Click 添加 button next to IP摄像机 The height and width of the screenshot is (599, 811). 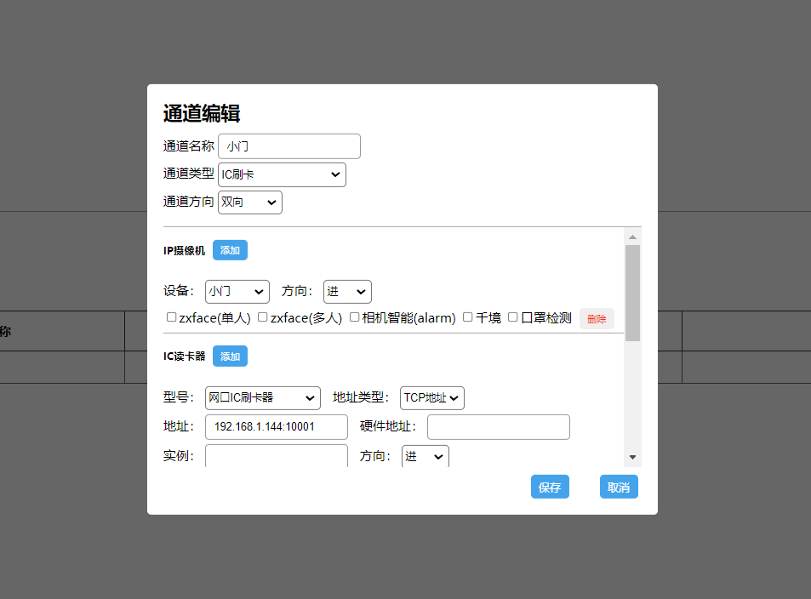point(230,250)
